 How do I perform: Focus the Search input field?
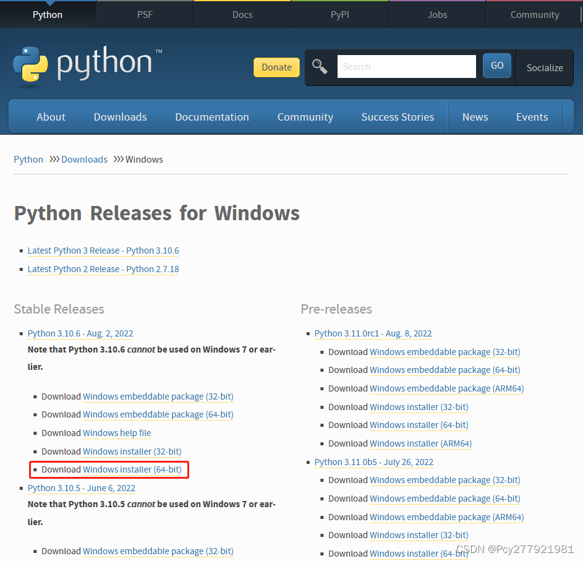(x=406, y=67)
